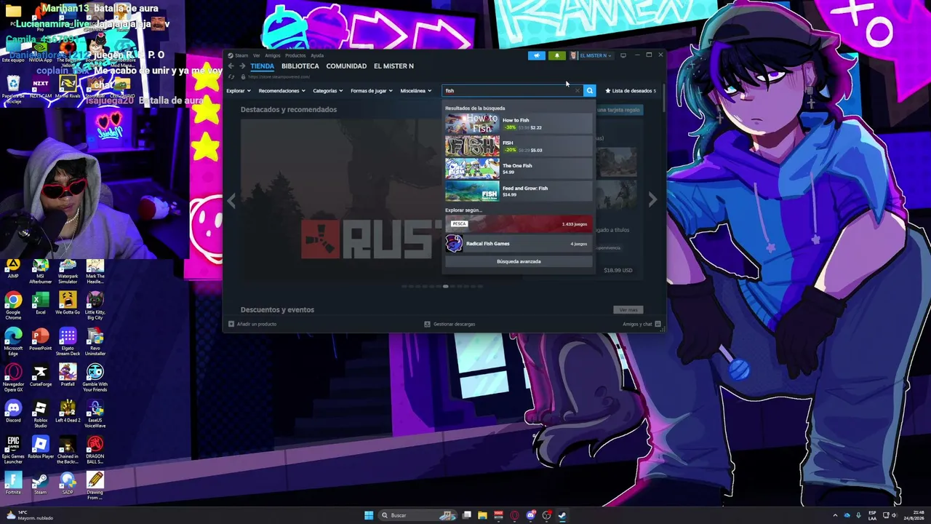Expand the Categorías dropdown
Viewport: 931px width, 524px height.
328,91
